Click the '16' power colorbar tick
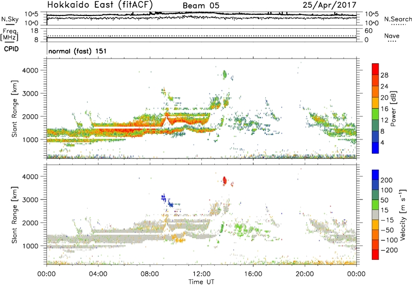 point(384,109)
